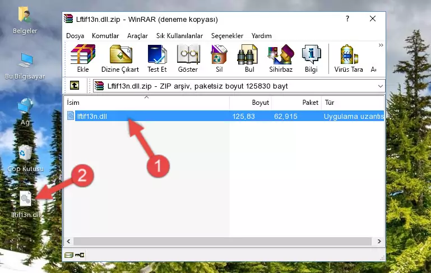The image size is (431, 273).
Task: Select the Belgeler desktop icon
Action: coord(25,21)
